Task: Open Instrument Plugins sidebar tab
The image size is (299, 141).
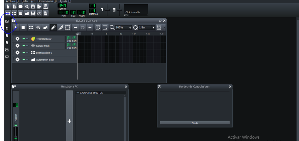Action: [7, 21]
